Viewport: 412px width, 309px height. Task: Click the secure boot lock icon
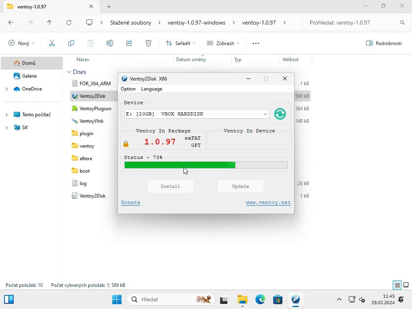(126, 144)
